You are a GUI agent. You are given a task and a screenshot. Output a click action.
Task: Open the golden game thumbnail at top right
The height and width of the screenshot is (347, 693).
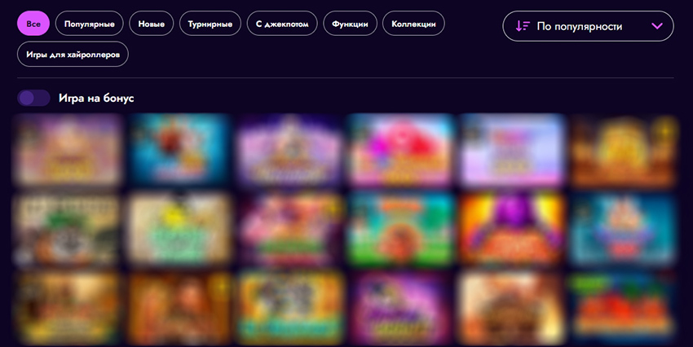(x=623, y=150)
